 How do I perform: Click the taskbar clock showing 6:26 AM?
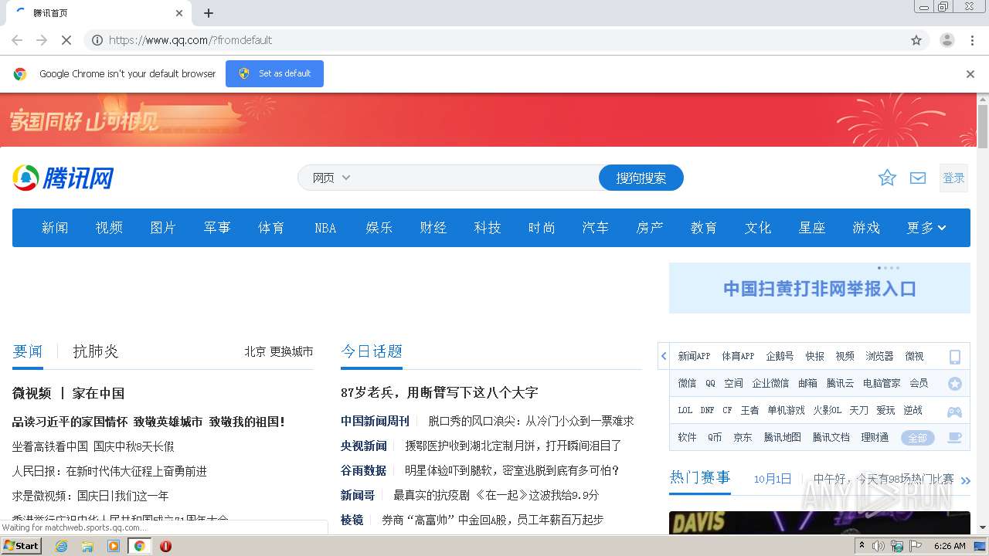pos(950,546)
